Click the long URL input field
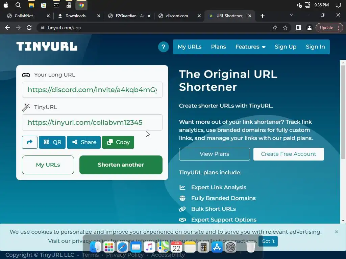 (92, 90)
